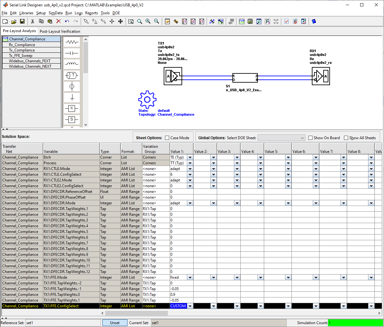
Task: Select the ground symbol component
Action: 72,97
